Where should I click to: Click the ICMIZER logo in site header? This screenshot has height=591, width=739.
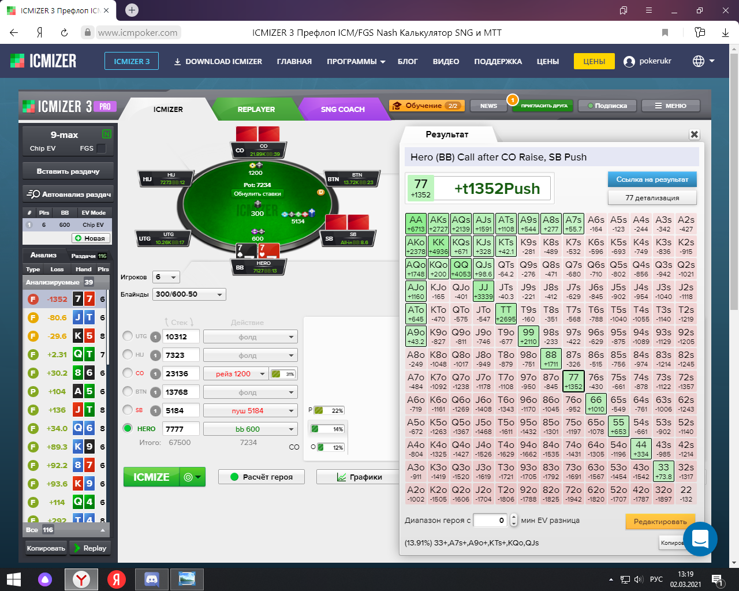(x=43, y=61)
